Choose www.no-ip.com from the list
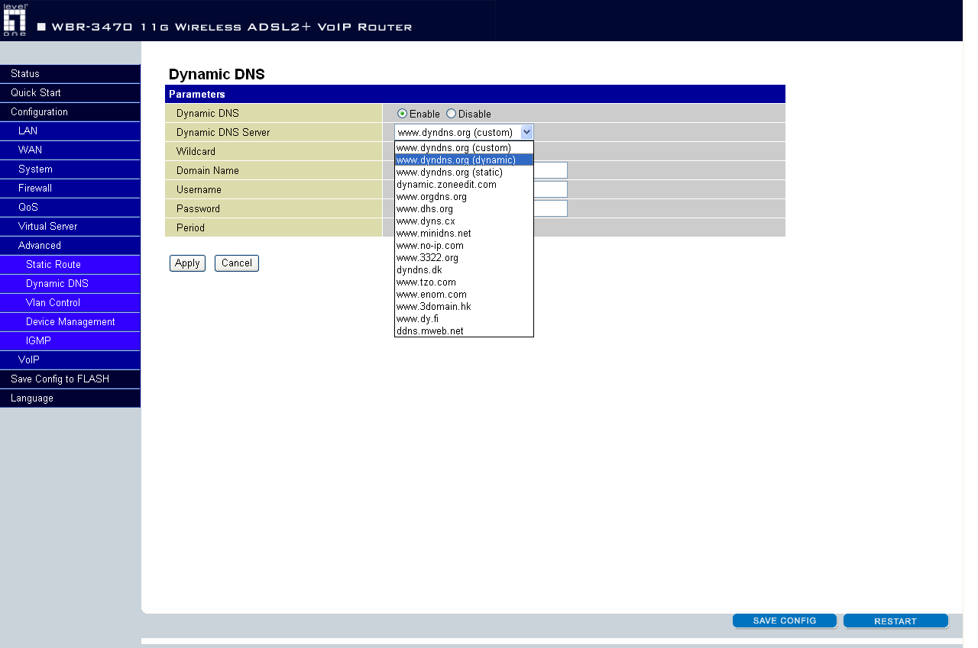 pyautogui.click(x=464, y=245)
